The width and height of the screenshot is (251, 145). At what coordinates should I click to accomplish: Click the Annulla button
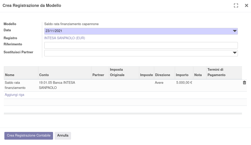[63, 136]
